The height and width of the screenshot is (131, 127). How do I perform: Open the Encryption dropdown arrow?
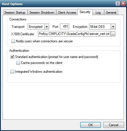[x=113, y=27]
